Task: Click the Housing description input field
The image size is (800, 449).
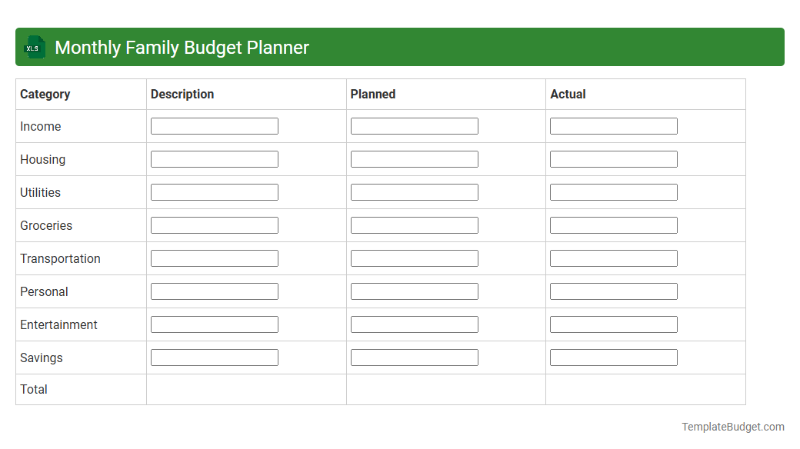Action: [x=214, y=158]
